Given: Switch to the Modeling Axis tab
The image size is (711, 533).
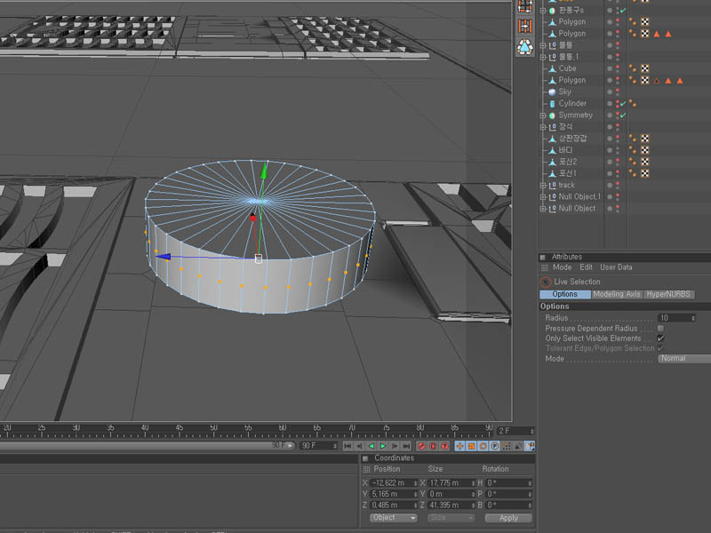Looking at the screenshot, I should point(617,294).
